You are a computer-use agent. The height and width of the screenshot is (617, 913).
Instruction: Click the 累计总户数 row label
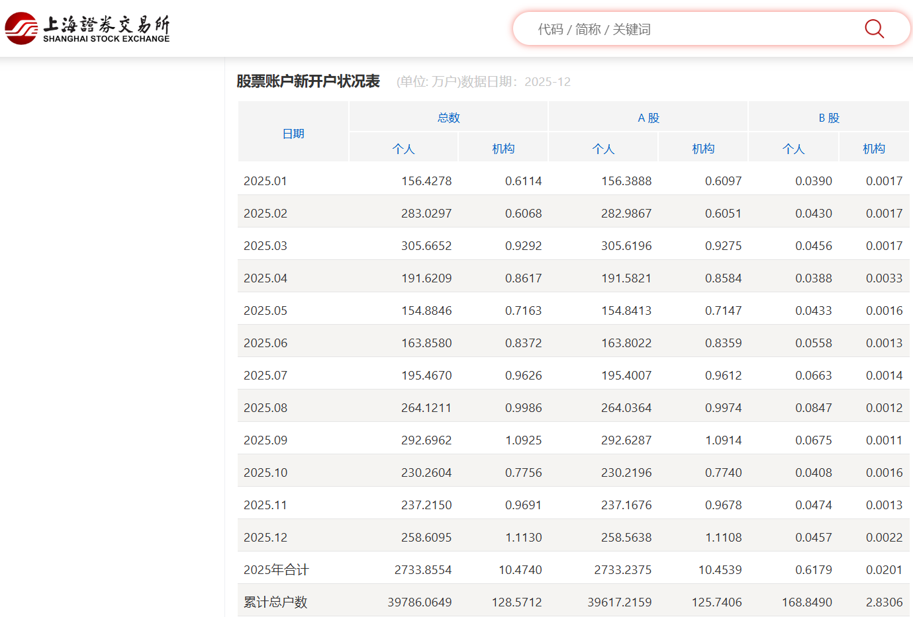pyautogui.click(x=275, y=602)
